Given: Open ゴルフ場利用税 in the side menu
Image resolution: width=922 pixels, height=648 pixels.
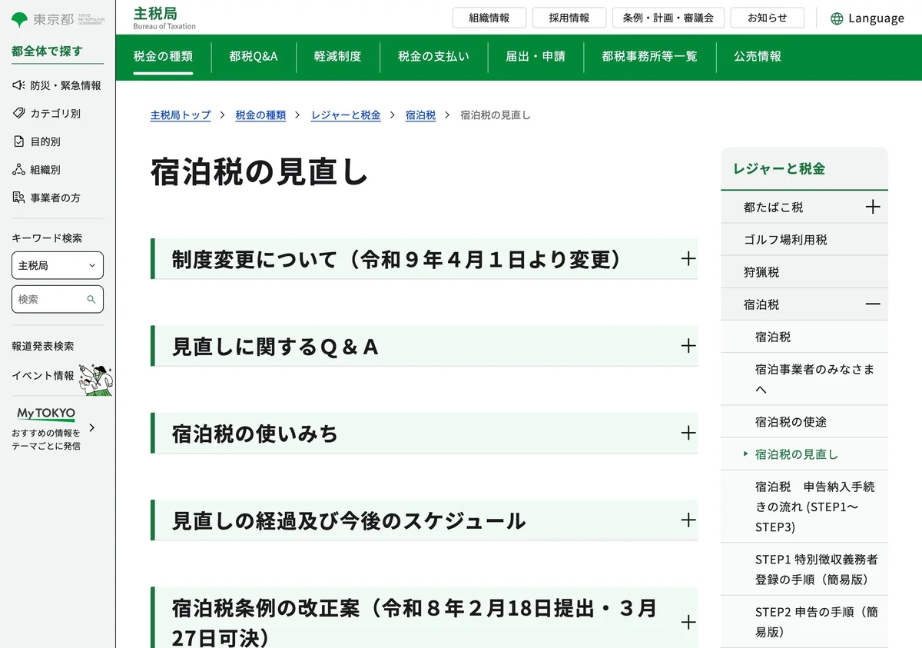Looking at the screenshot, I should coord(804,239).
